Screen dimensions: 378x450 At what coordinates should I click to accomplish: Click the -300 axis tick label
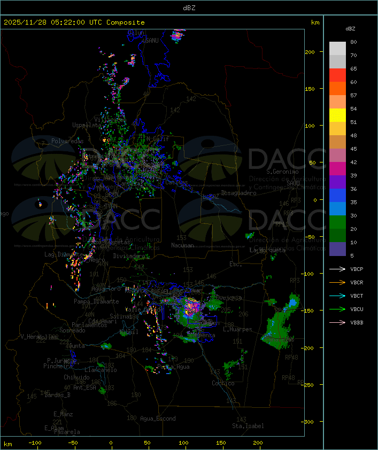point(307,422)
